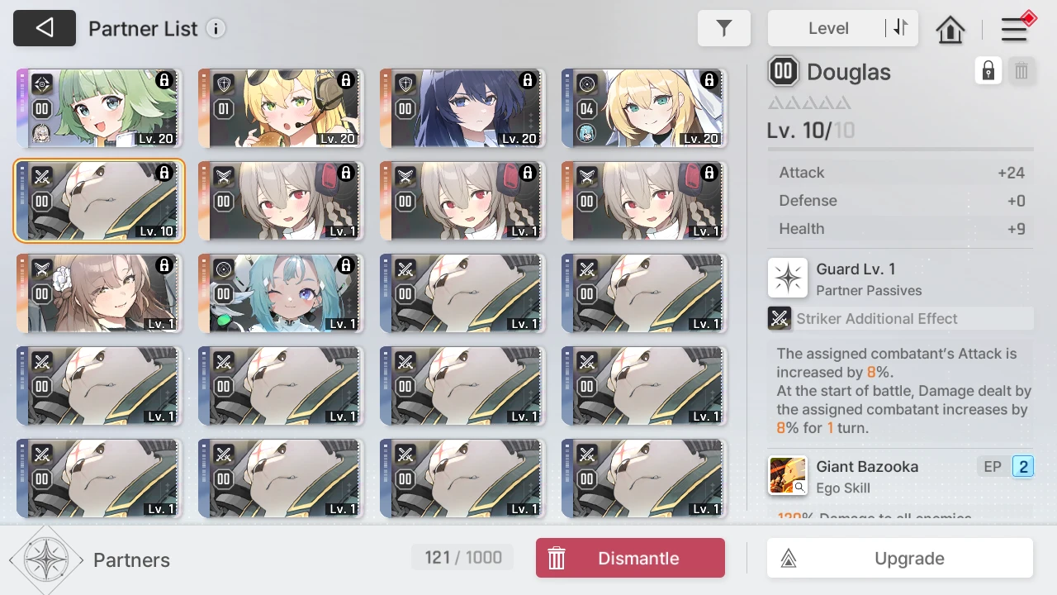Go back using the arrow button
This screenshot has width=1057, height=595.
45,28
